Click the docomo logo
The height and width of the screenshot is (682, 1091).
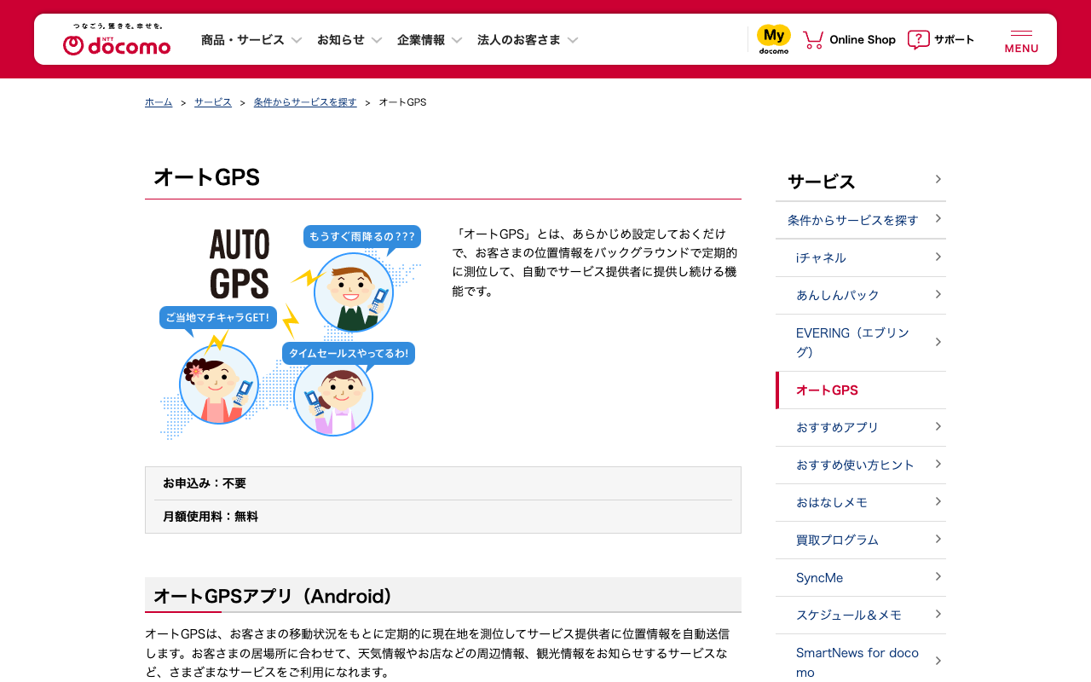[x=117, y=39]
